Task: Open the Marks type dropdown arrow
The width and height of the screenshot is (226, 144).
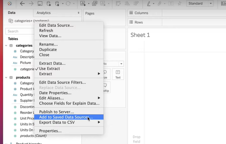Action: (x=121, y=64)
